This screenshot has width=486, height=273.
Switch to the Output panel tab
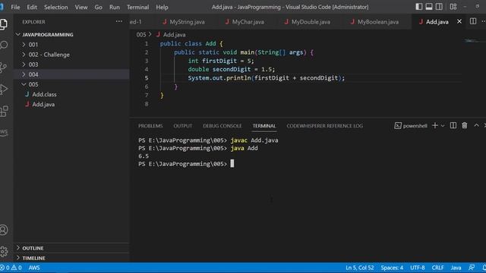click(x=182, y=126)
